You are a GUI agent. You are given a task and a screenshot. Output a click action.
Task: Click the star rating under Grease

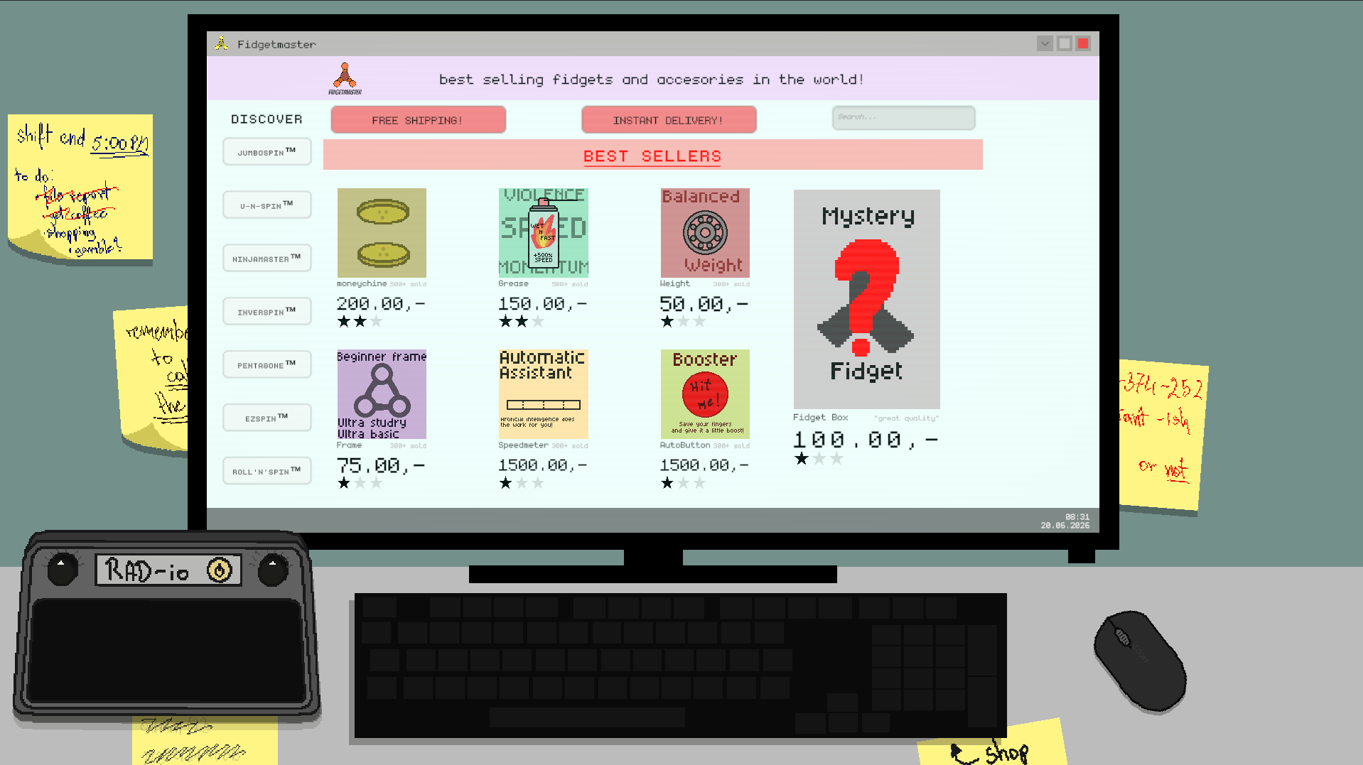pyautogui.click(x=522, y=322)
